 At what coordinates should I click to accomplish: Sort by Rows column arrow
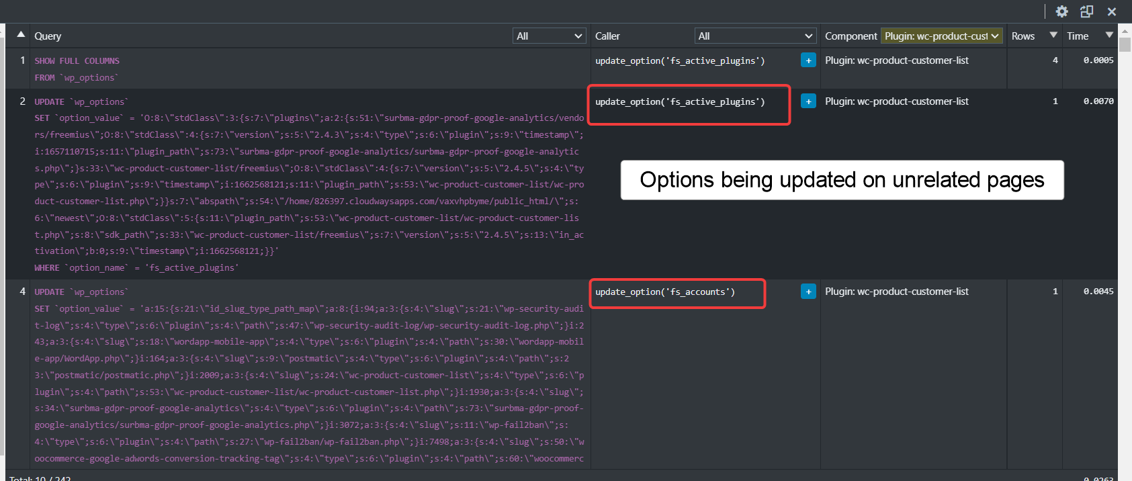pos(1053,35)
